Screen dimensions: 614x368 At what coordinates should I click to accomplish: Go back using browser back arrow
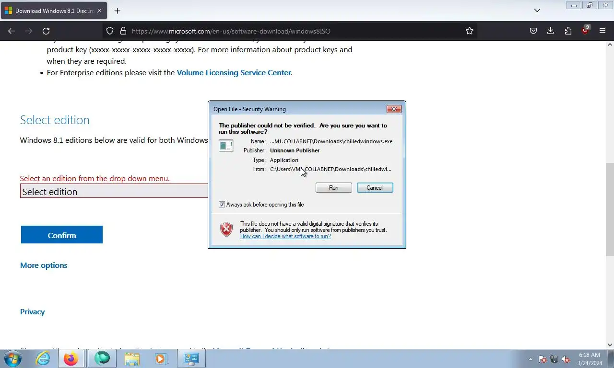12,31
